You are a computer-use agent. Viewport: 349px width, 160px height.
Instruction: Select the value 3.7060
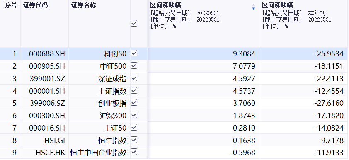pos(244,103)
